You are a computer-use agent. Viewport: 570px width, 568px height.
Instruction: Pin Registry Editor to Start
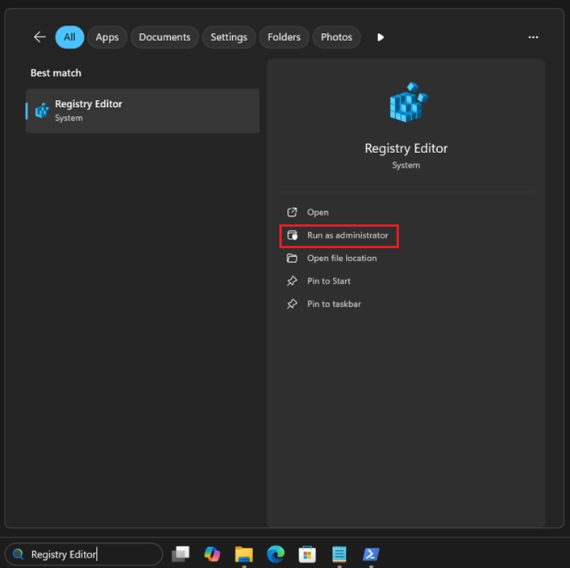[329, 281]
